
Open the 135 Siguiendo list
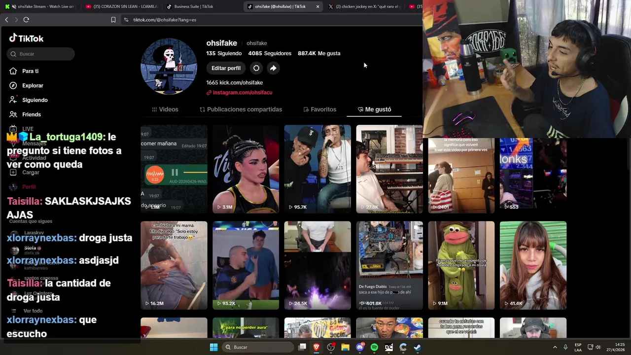coord(224,53)
